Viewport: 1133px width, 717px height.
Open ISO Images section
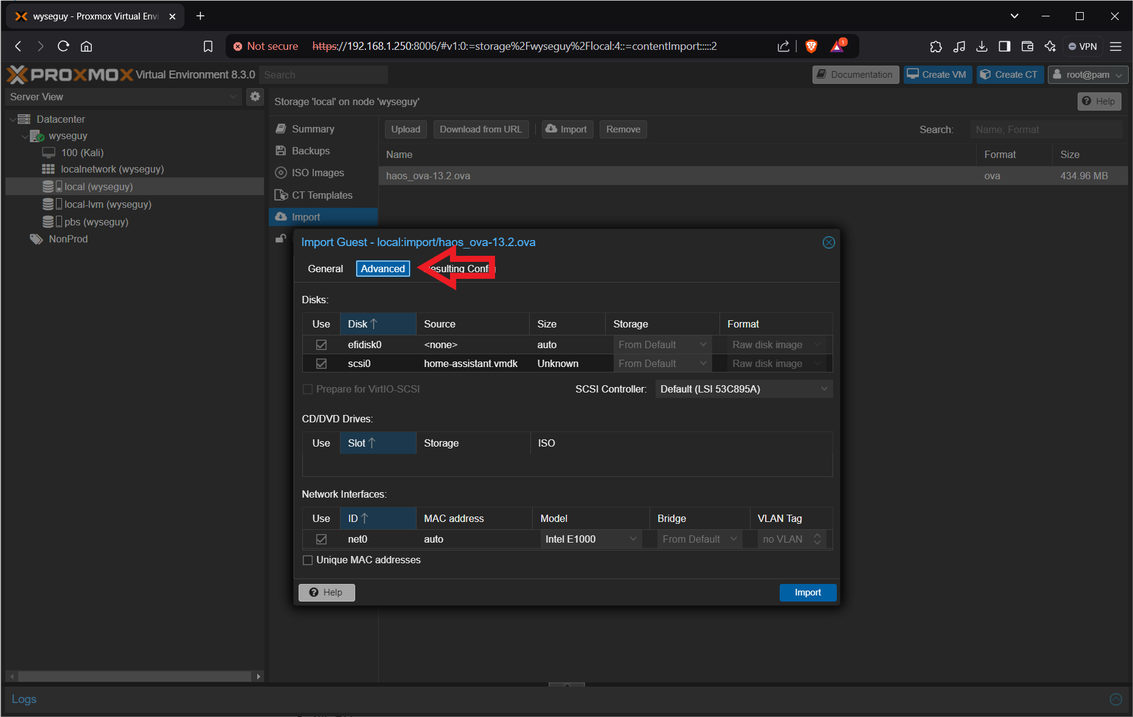pos(323,173)
